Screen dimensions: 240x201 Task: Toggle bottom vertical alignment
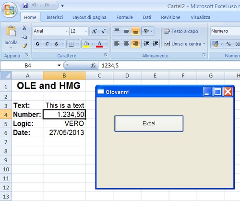pos(135,31)
